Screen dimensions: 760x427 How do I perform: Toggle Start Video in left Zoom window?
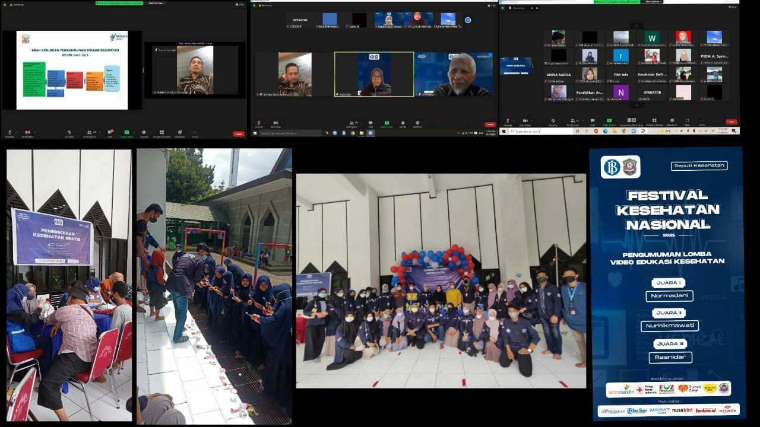pos(28,133)
